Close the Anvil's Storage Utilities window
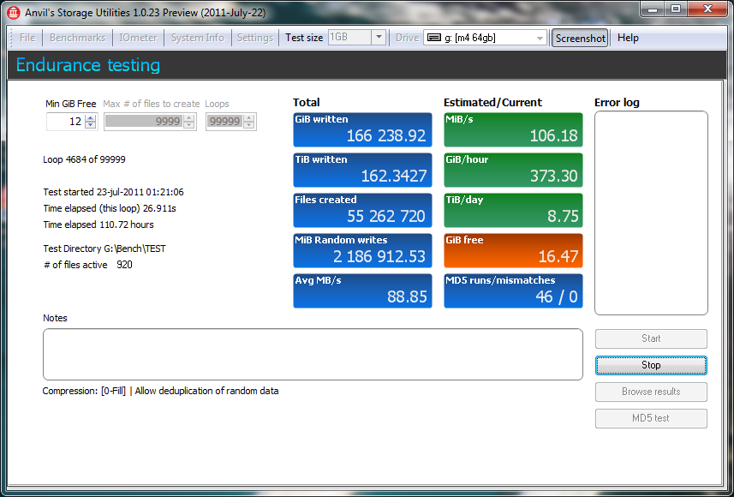Viewport: 734px width, 497px height. [707, 9]
